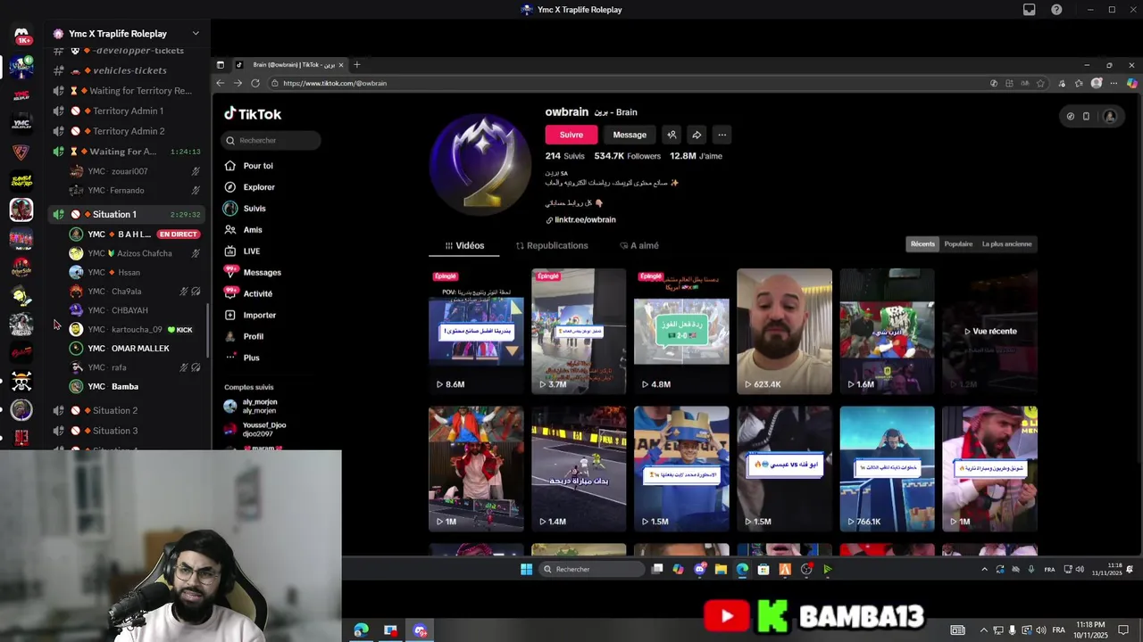The width and height of the screenshot is (1143, 642).
Task: Reload the TikTok page in the browser
Action: (255, 83)
